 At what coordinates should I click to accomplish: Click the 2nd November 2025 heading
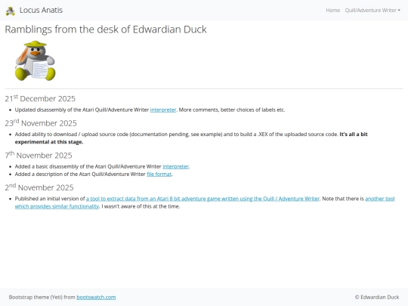click(x=39, y=187)
